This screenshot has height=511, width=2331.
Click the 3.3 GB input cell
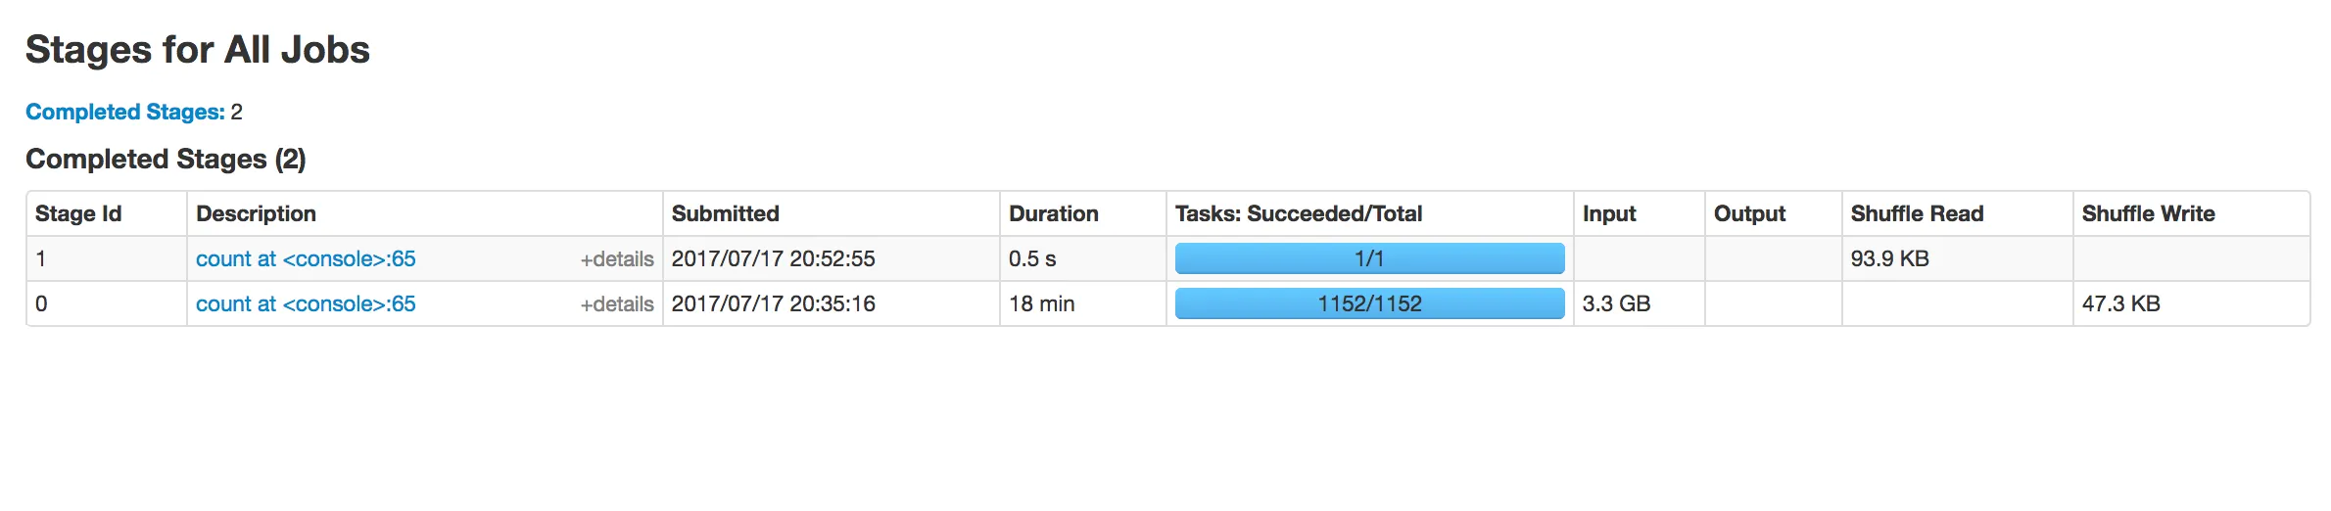click(x=1616, y=304)
